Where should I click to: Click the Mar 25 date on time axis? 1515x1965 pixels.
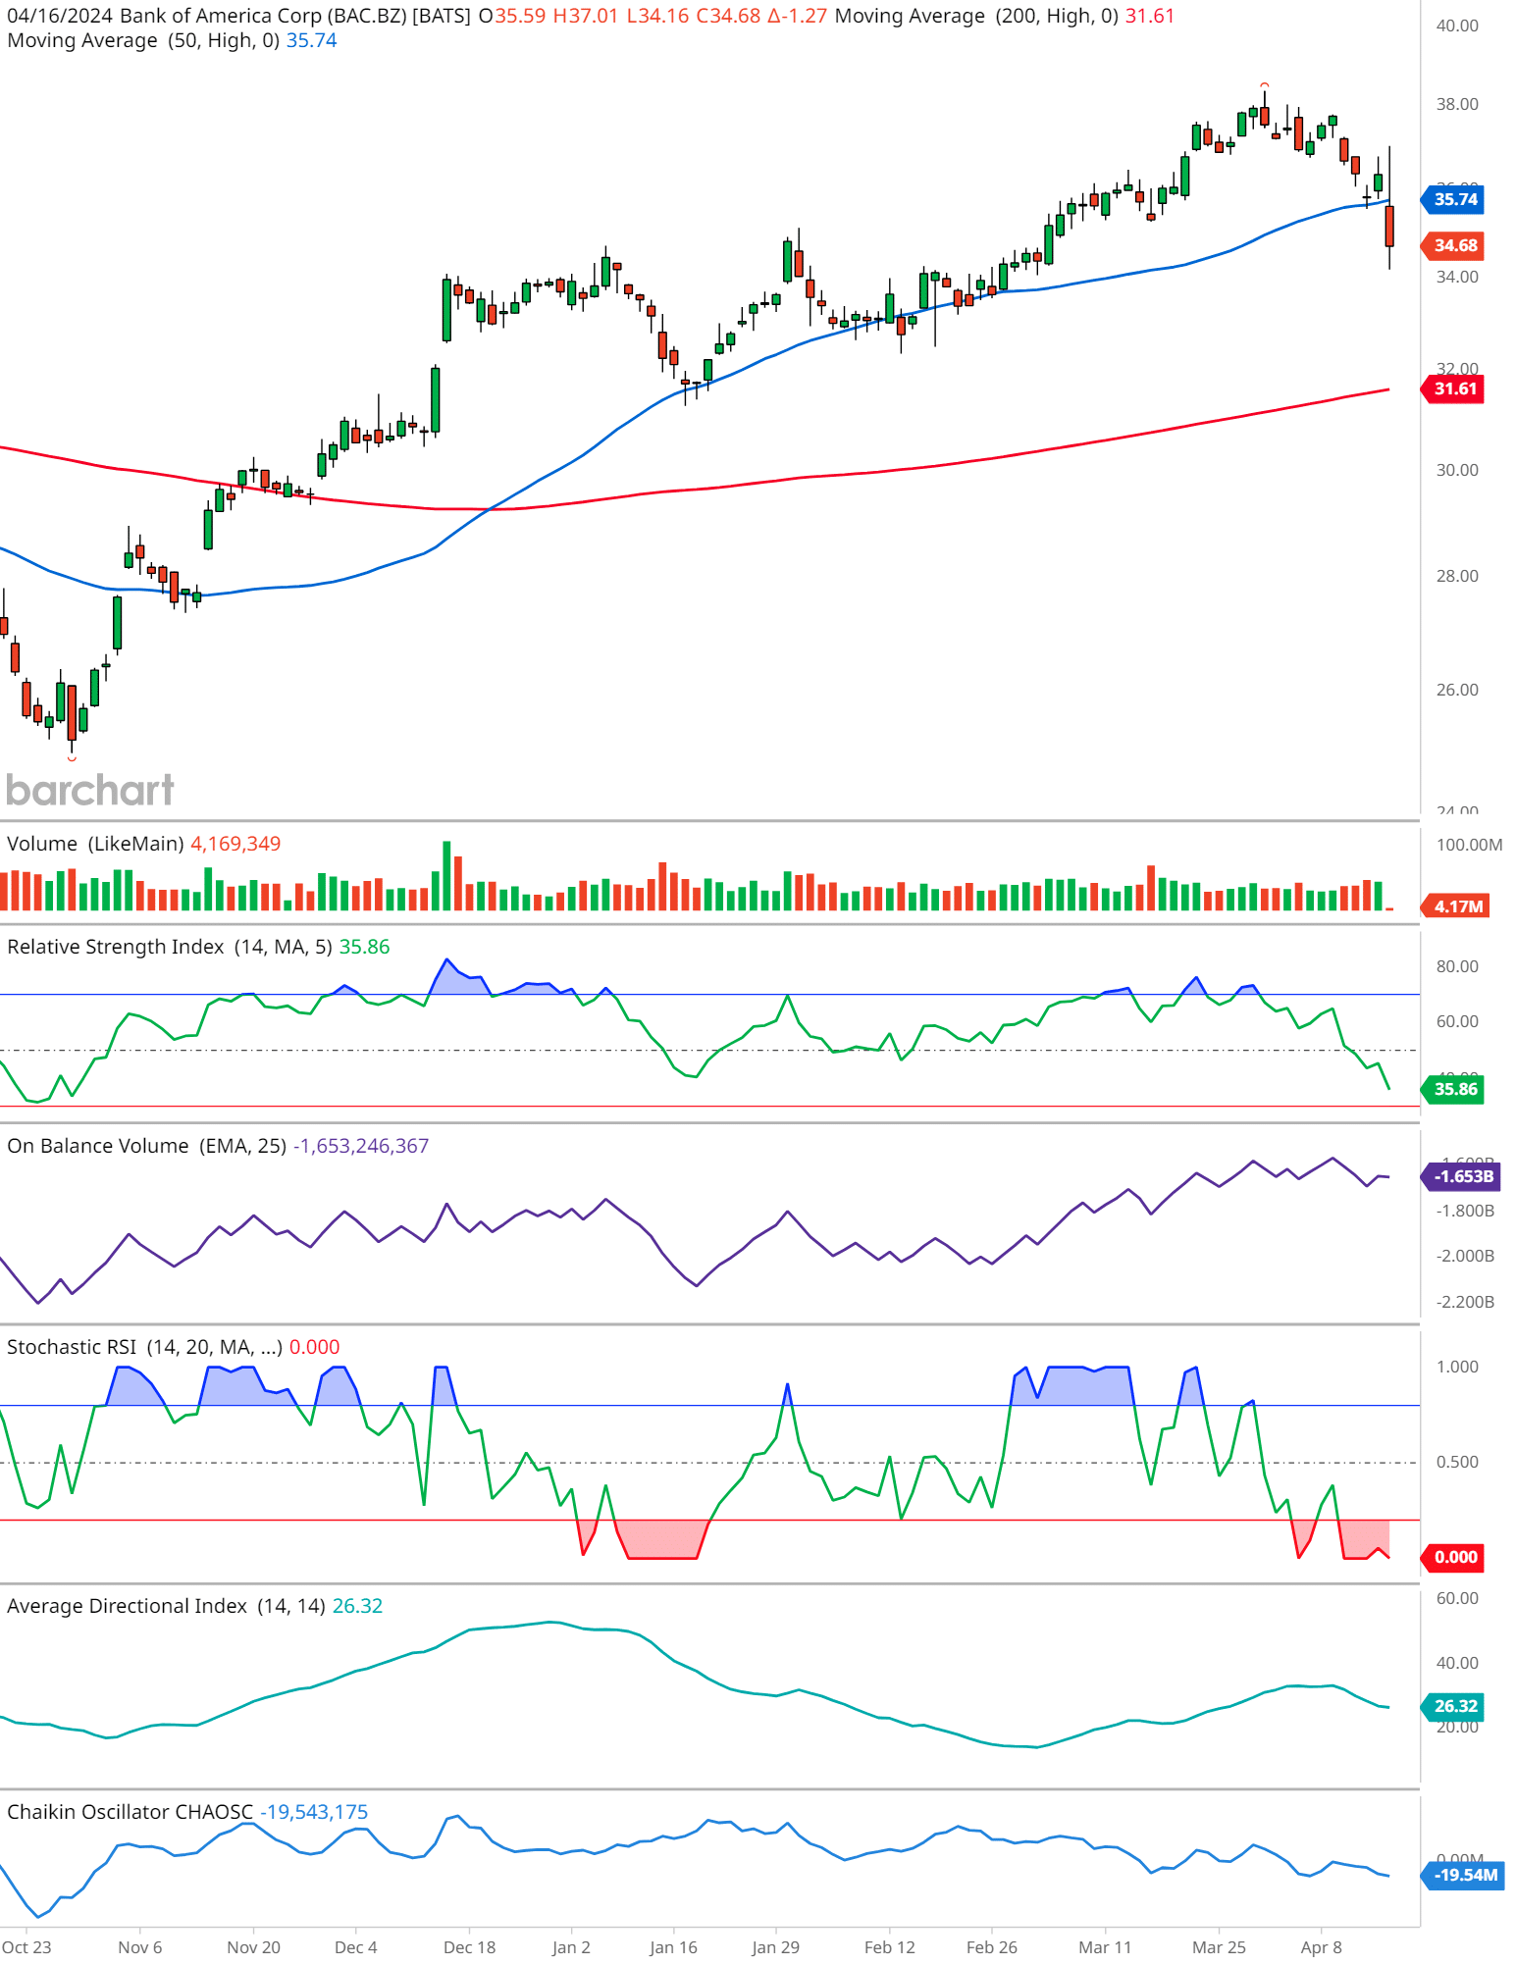pos(1219,1947)
